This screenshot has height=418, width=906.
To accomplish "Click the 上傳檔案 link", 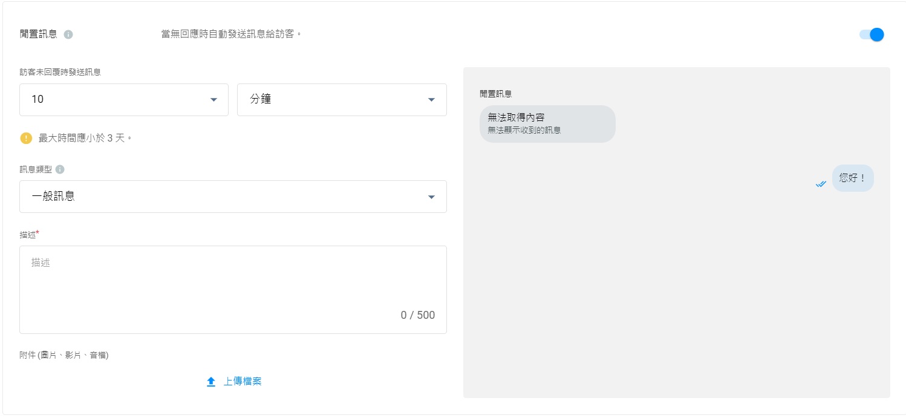I will [243, 382].
